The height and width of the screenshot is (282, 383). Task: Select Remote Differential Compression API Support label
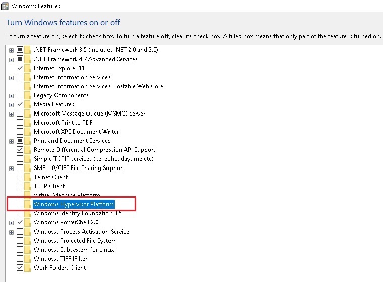tap(94, 150)
